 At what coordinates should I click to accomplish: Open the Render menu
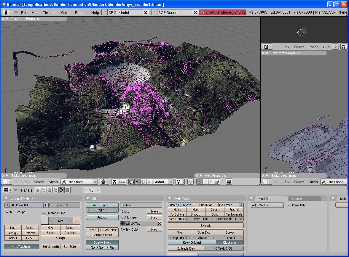[81, 12]
